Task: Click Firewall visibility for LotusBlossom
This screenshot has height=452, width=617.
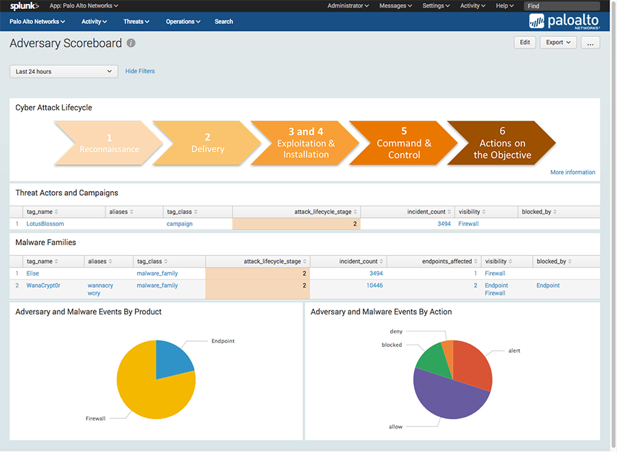Action: coord(468,224)
